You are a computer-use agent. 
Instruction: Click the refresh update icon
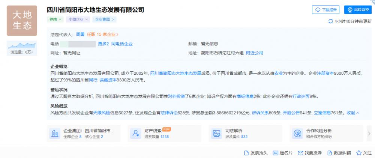[x=330, y=21]
